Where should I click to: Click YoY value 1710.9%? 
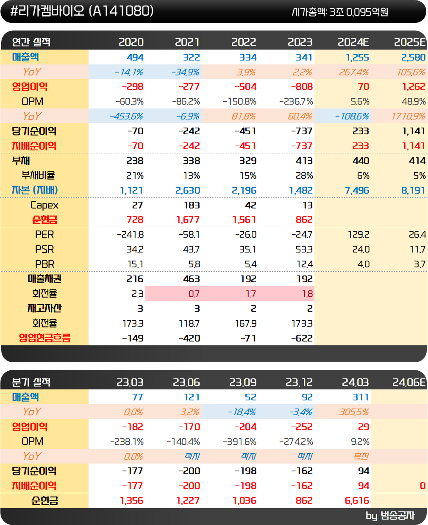pyautogui.click(x=409, y=116)
